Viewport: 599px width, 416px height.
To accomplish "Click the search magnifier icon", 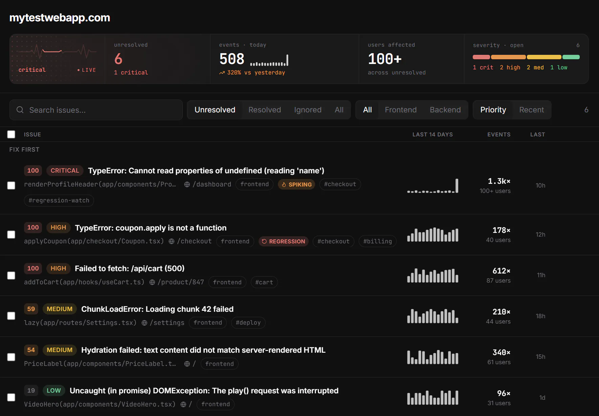I will tap(20, 110).
